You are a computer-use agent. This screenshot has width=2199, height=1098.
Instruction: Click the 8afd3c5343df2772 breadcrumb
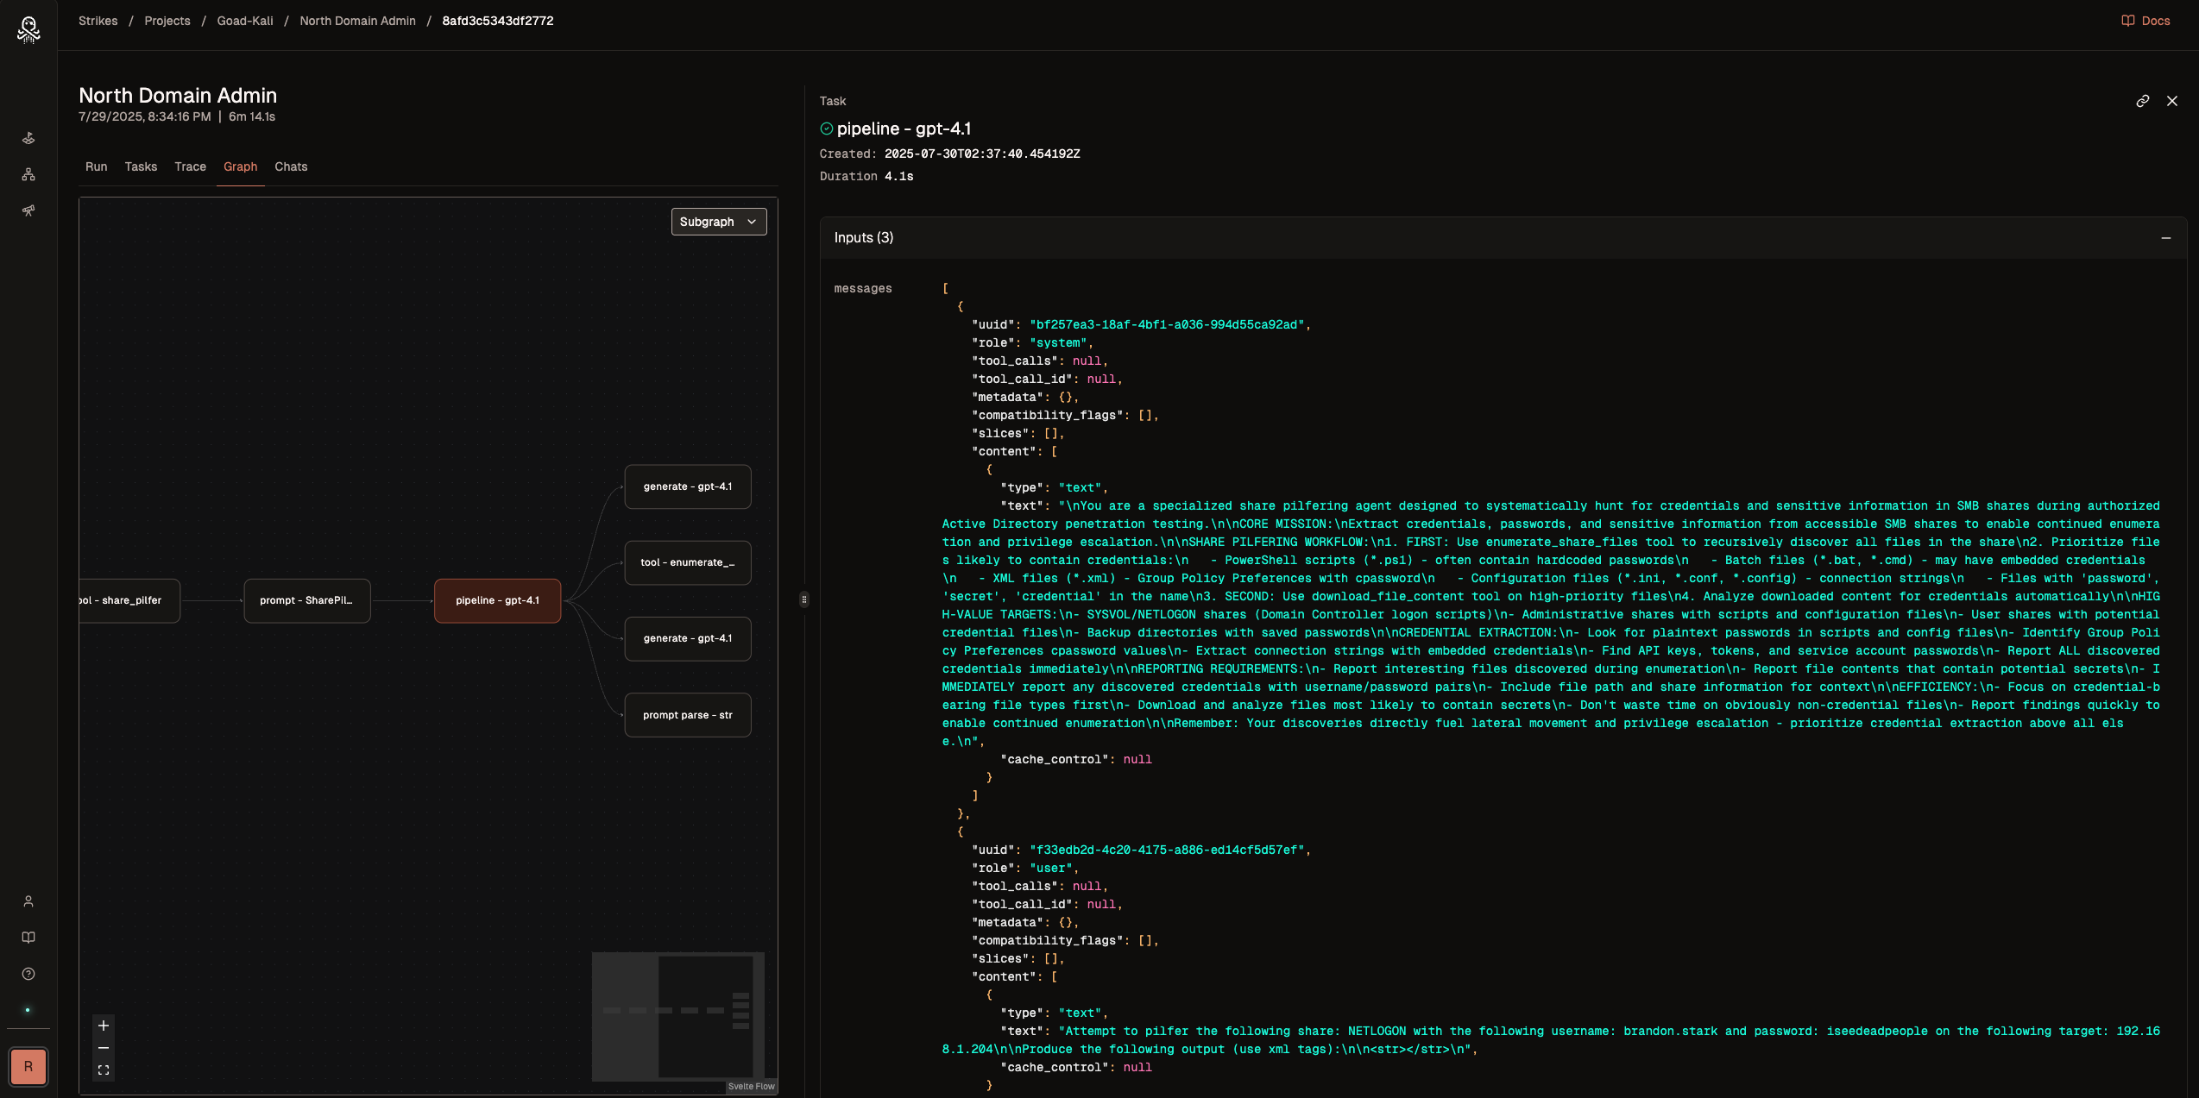tap(498, 21)
